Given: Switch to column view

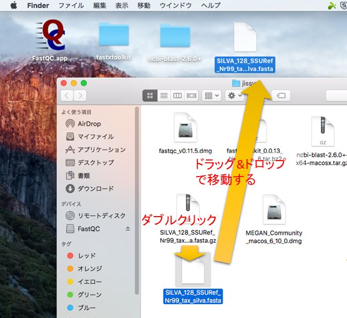Looking at the screenshot, I should coord(178,96).
